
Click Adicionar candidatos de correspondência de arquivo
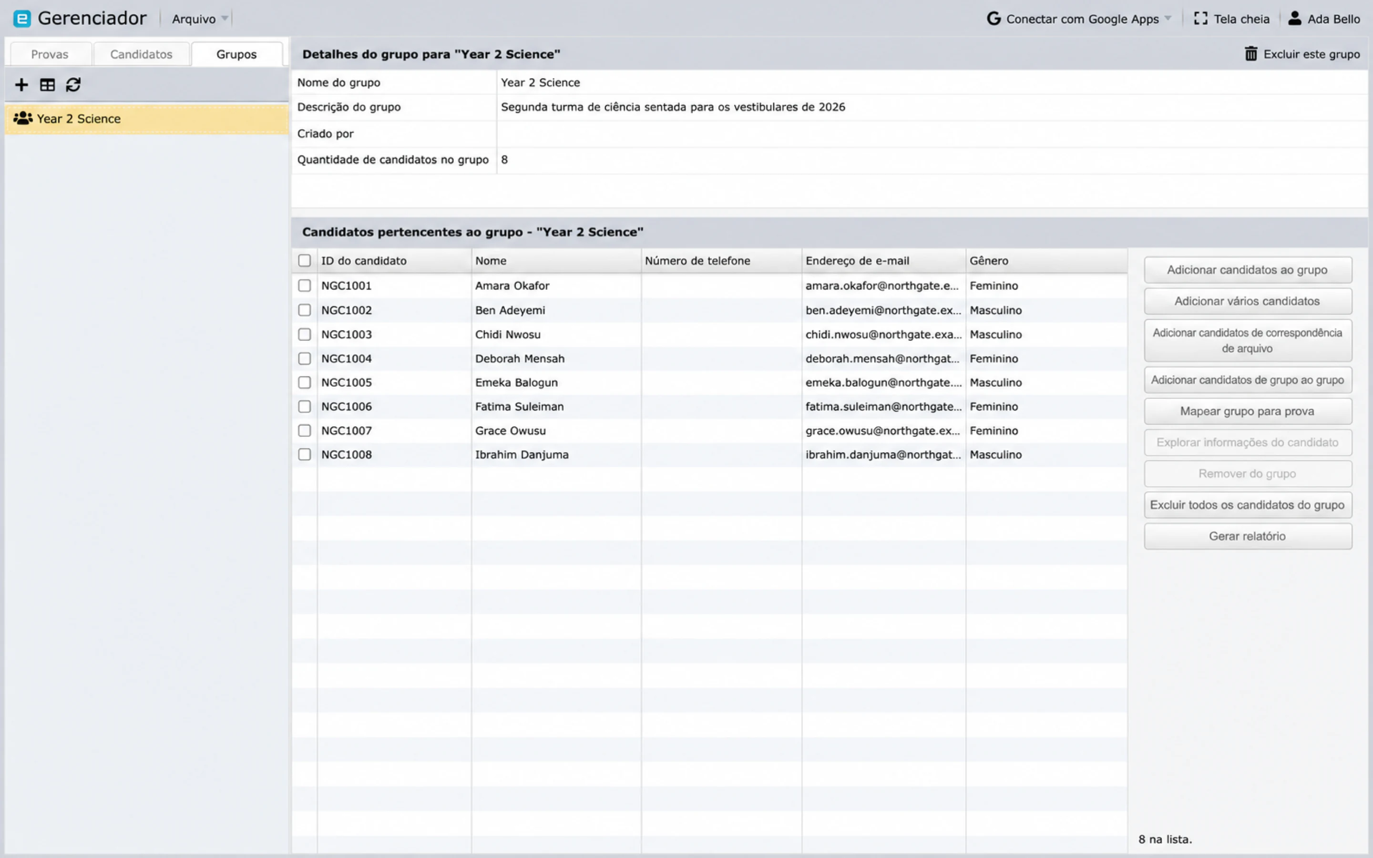tap(1248, 340)
